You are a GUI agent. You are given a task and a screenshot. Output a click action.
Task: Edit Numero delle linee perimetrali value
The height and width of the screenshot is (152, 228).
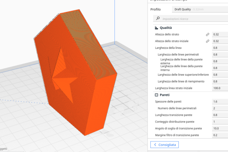pyautogui.click(x=220, y=108)
